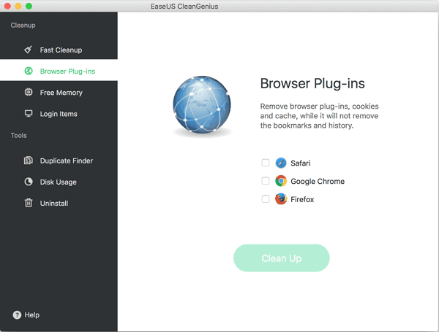Click the Disk Usage pie chart icon
The height and width of the screenshot is (332, 439).
pos(29,182)
